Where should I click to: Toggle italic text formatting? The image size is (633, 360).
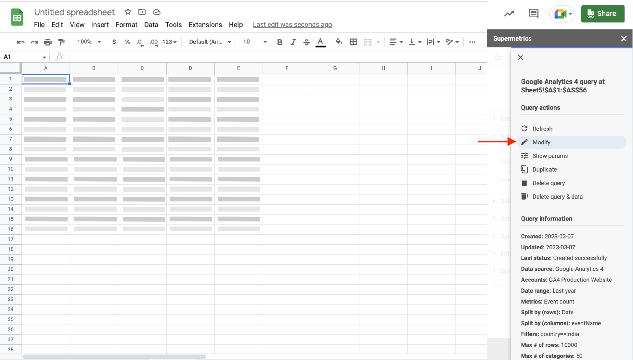pyautogui.click(x=293, y=42)
